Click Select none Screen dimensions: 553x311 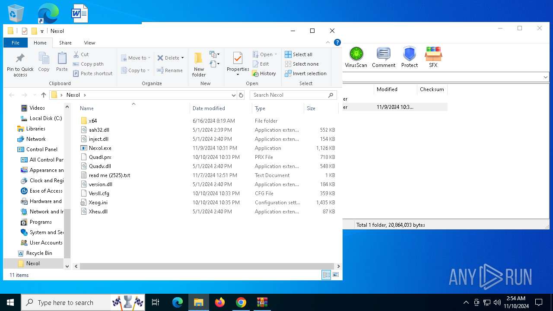coord(302,64)
